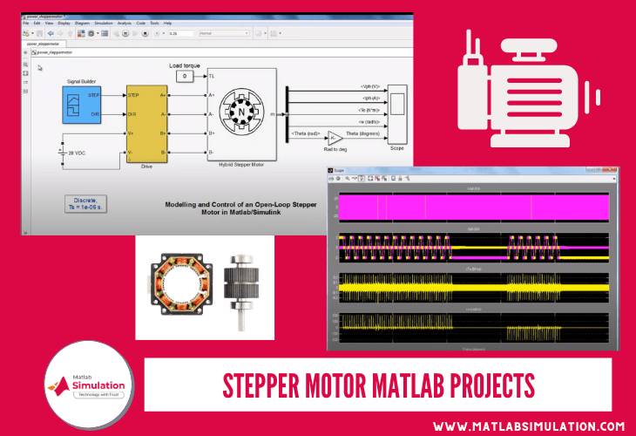Click the Model Advisor check icon

[258, 33]
